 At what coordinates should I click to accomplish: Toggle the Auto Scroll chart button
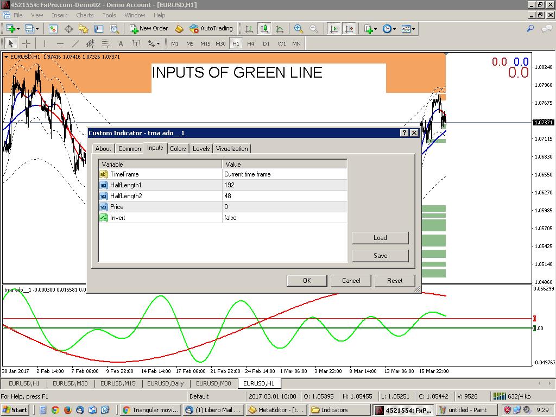point(334,29)
